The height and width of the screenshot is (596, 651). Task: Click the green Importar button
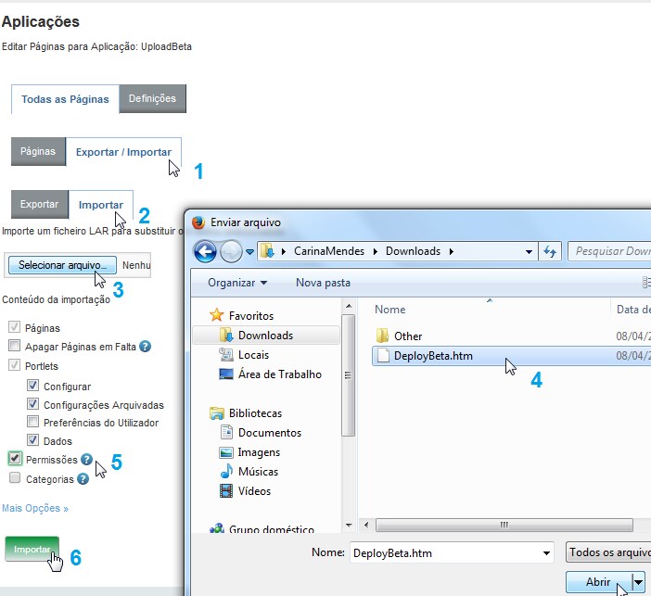tap(32, 549)
